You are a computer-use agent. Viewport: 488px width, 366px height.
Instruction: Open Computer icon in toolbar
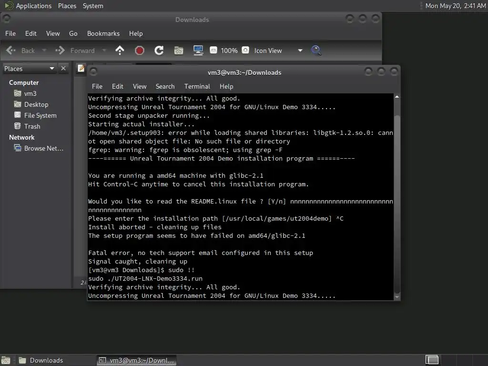(x=198, y=51)
